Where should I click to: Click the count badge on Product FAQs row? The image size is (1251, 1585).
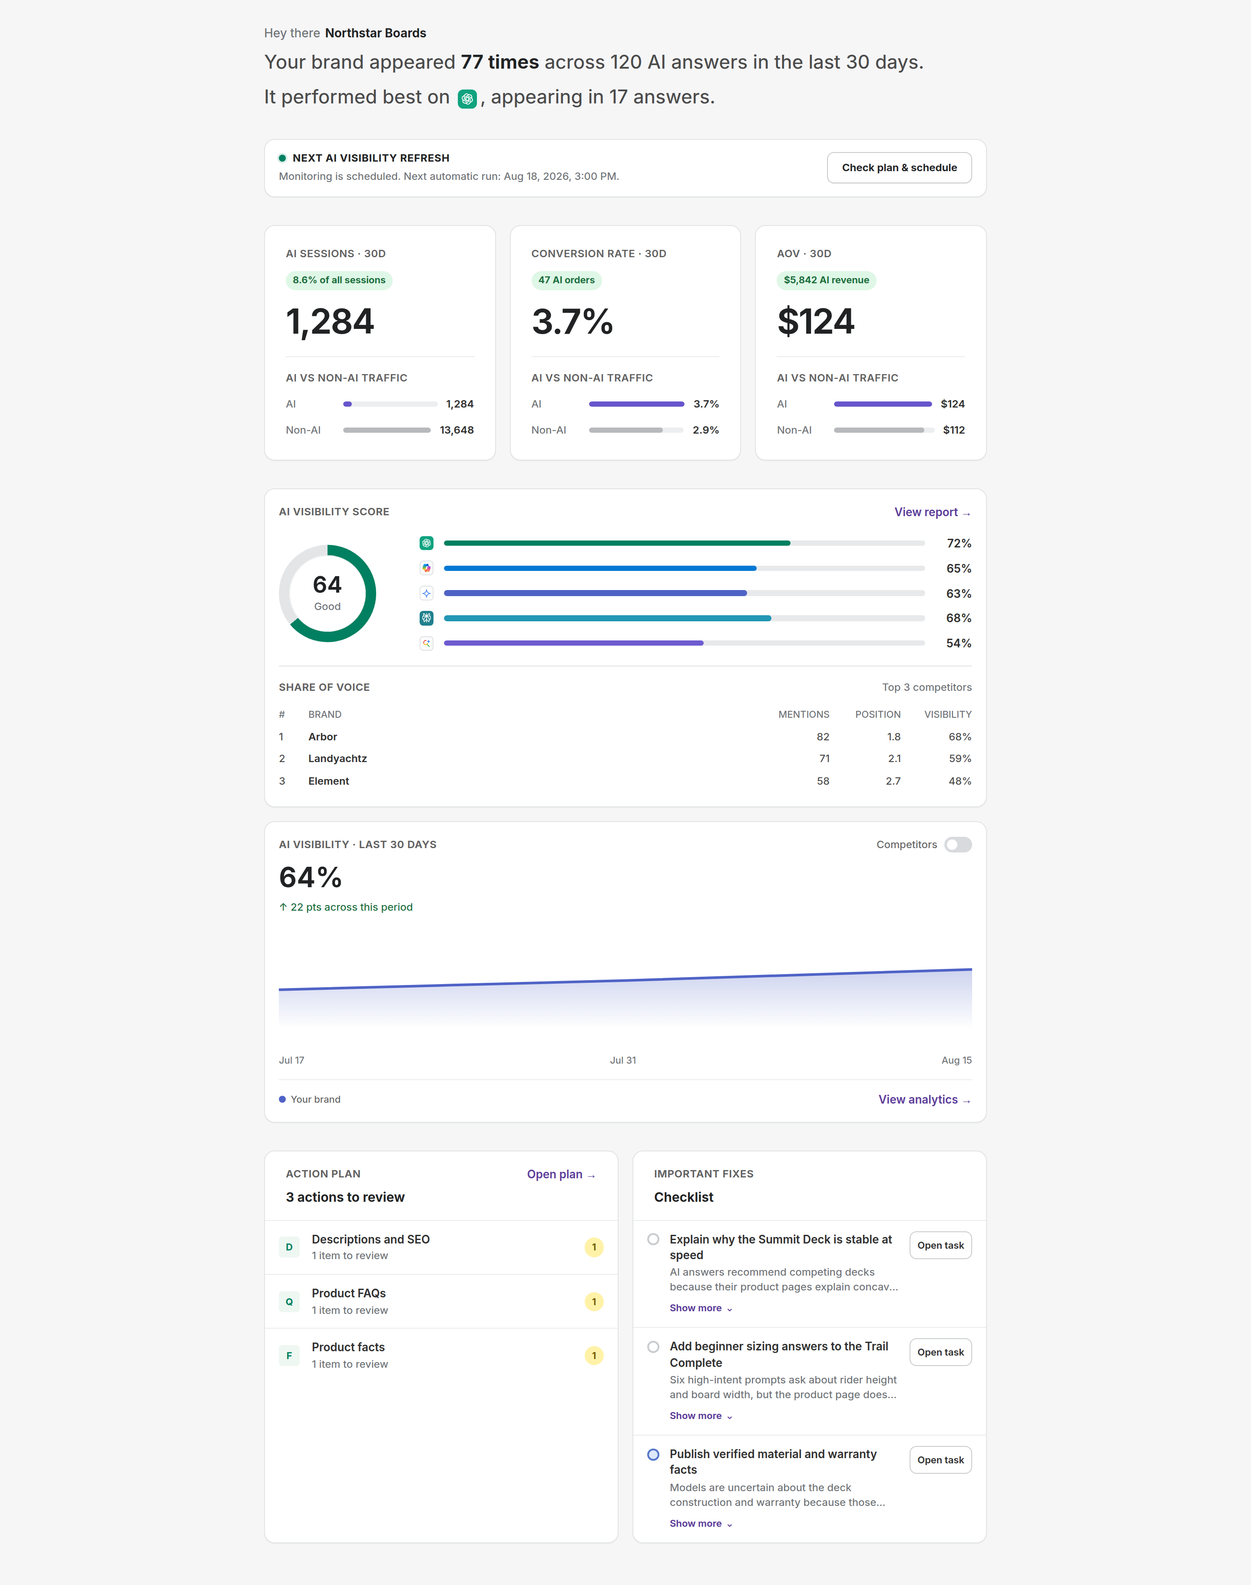pos(594,1302)
